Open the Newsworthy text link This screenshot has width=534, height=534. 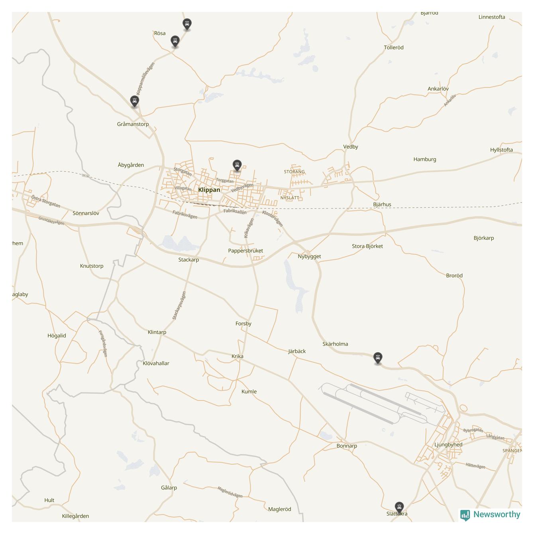[497, 514]
